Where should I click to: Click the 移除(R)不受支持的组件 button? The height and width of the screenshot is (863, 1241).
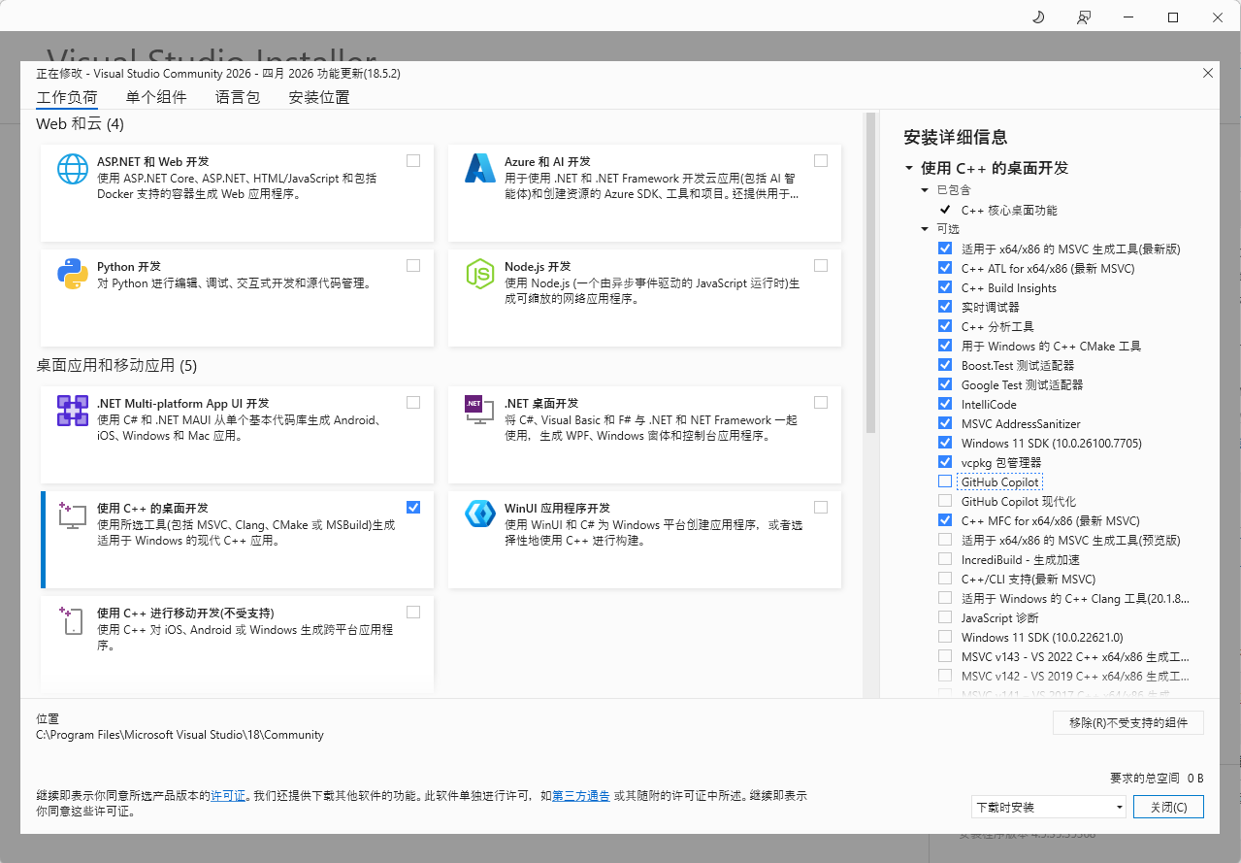1128,722
